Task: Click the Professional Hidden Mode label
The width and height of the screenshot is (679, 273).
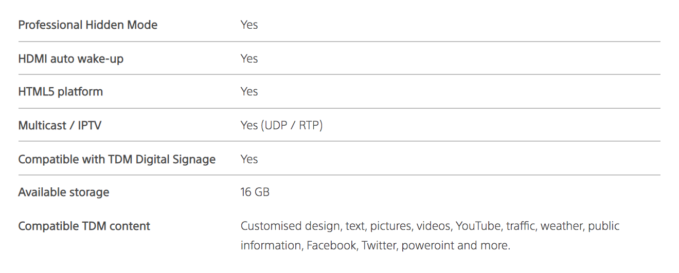Action: click(87, 25)
